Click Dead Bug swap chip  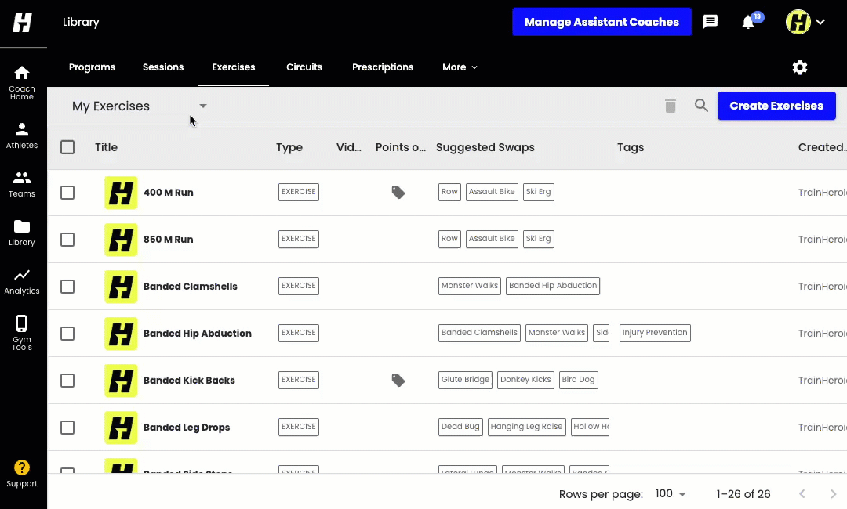point(460,427)
